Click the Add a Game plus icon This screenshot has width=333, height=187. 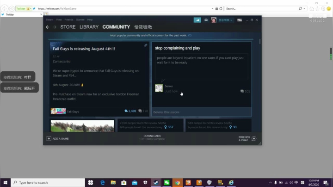49,138
